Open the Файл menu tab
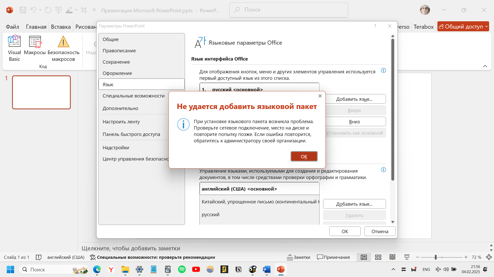 (12, 27)
